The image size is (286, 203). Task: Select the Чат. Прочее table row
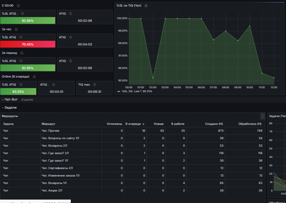pyautogui.click(x=133, y=131)
